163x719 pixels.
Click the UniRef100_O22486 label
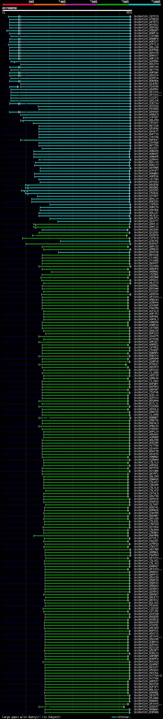pyautogui.click(x=146, y=266)
